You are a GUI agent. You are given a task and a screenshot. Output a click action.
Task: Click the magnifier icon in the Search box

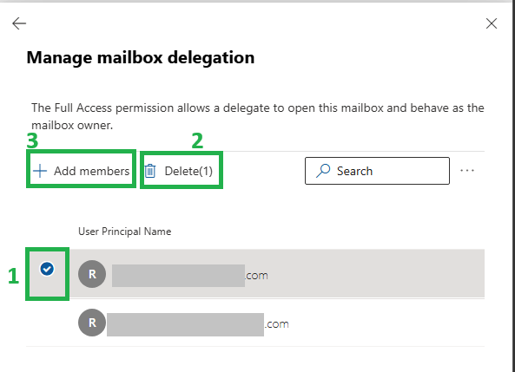pyautogui.click(x=323, y=171)
